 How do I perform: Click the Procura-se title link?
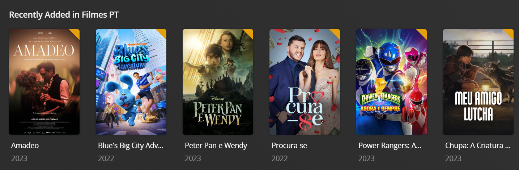pos(289,146)
